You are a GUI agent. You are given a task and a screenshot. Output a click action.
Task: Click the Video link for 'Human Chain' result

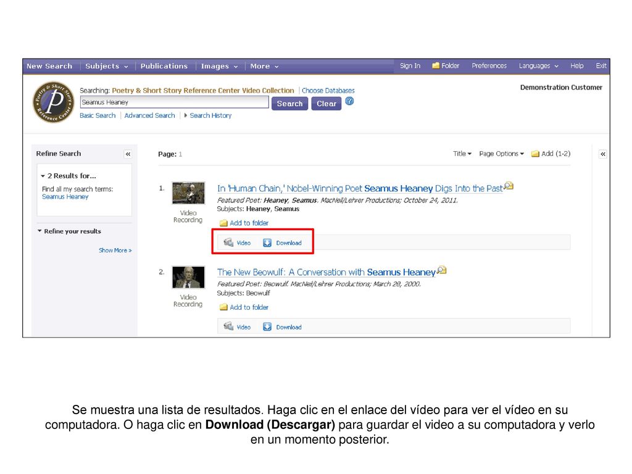coord(243,243)
